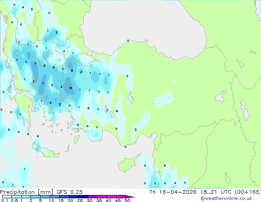Select the 0.1–0.5 mm legend swatch
The image size is (261, 202).
tap(7, 197)
